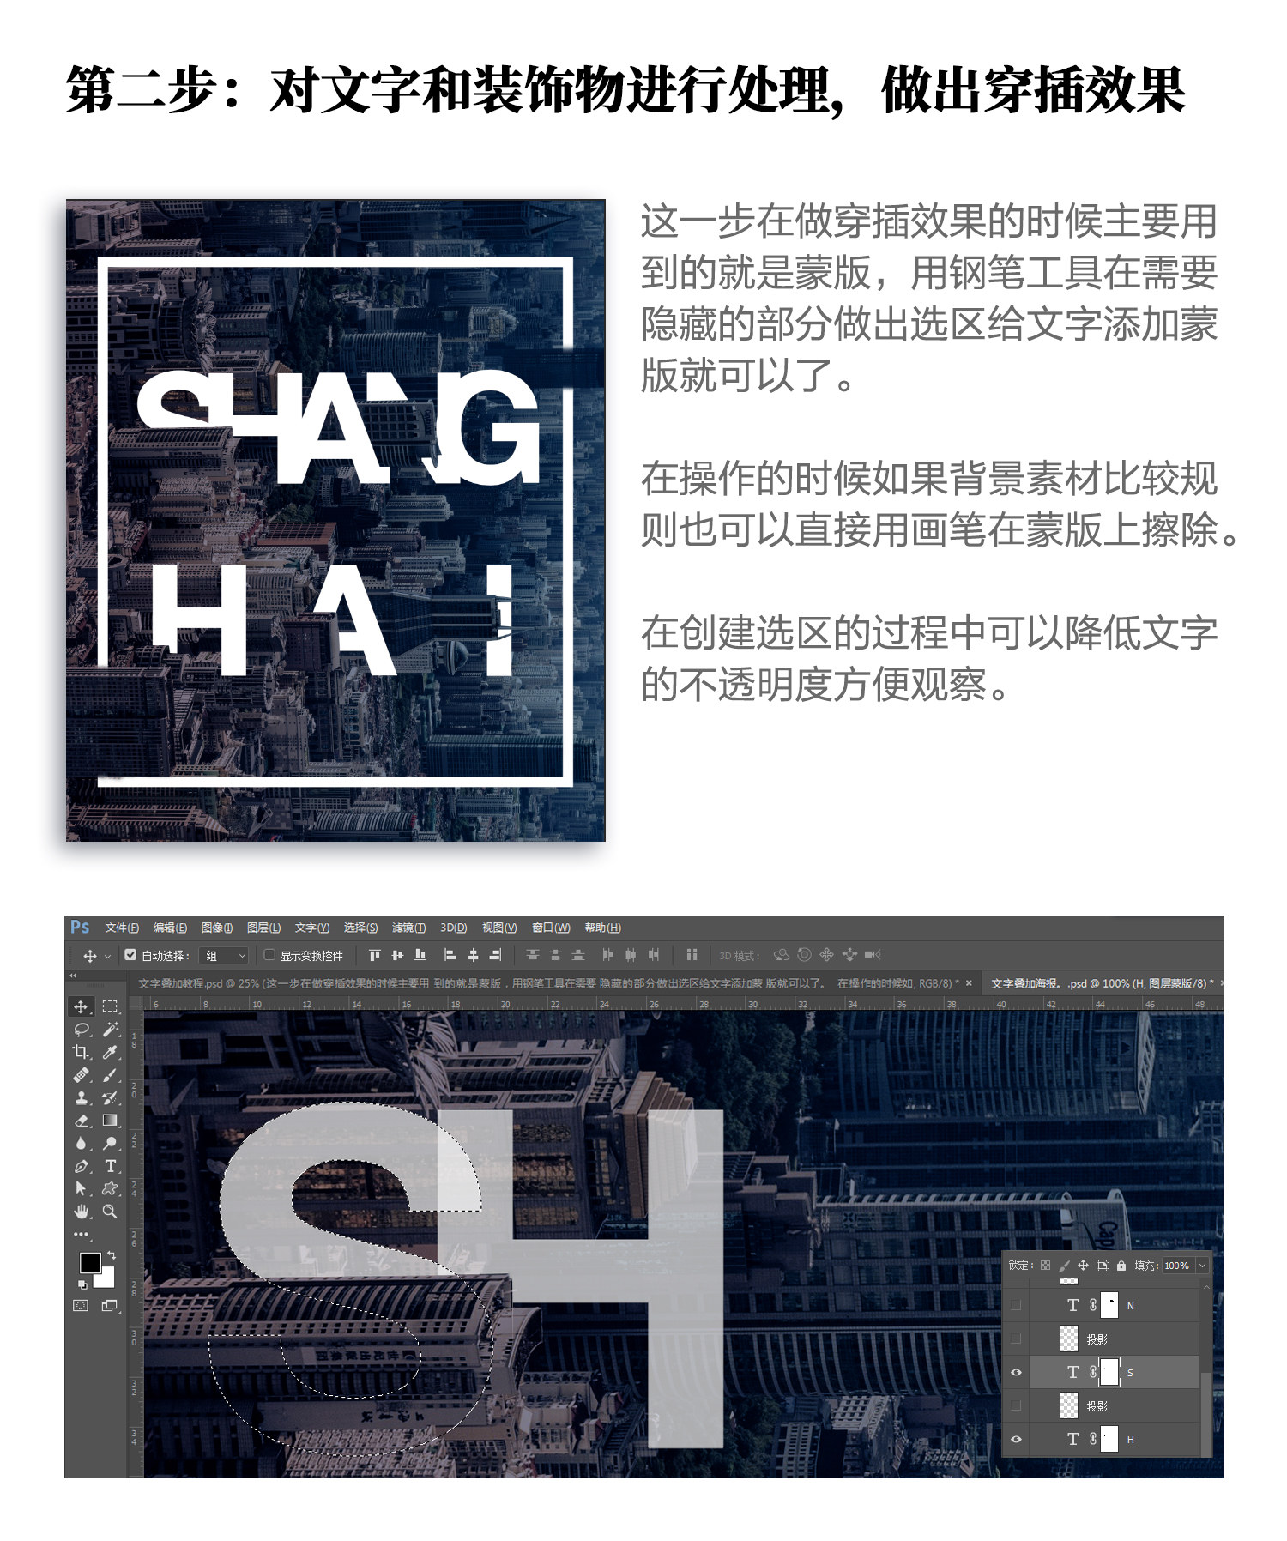Image resolution: width=1287 pixels, height=1541 pixels.
Task: Select the Horizontal Type tool
Action: 110,1166
